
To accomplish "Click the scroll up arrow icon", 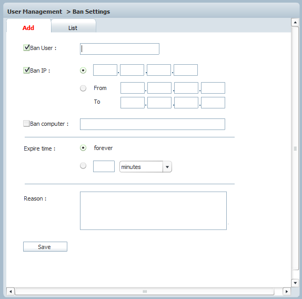I will tap(295, 22).
